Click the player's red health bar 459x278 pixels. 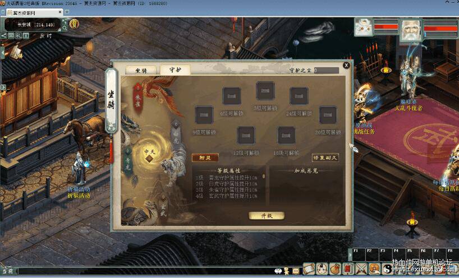point(441,29)
